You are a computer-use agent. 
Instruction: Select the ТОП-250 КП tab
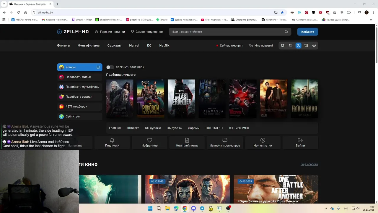pos(214,128)
